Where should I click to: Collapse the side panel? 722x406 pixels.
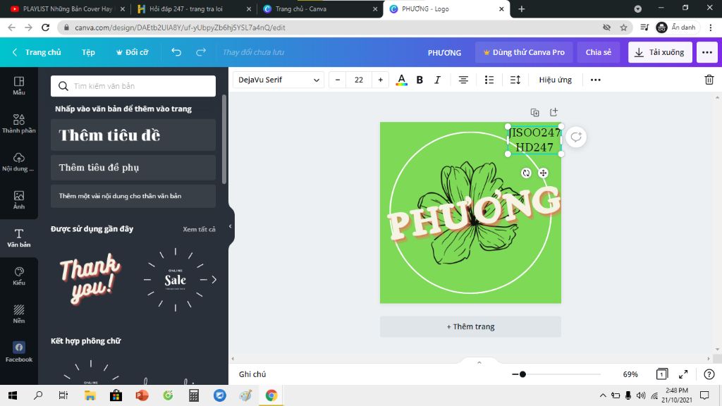231,226
